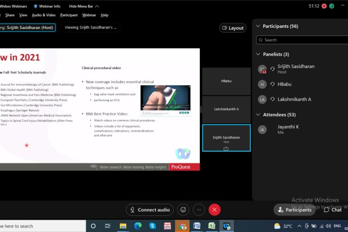Select the Lakshmikanth A video tile
Viewport: 348px width, 232px height.
pos(226,109)
